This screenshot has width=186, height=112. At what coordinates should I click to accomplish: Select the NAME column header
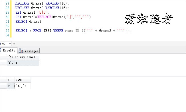click(x=23, y=80)
